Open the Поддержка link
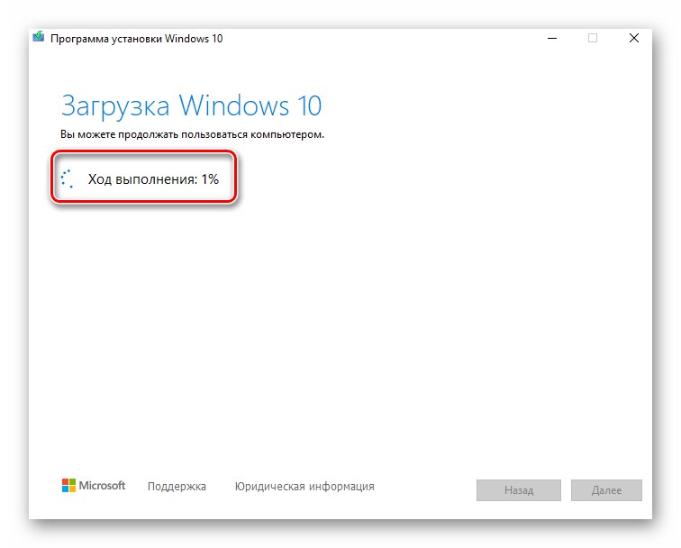This screenshot has height=548, width=681. coord(177,487)
